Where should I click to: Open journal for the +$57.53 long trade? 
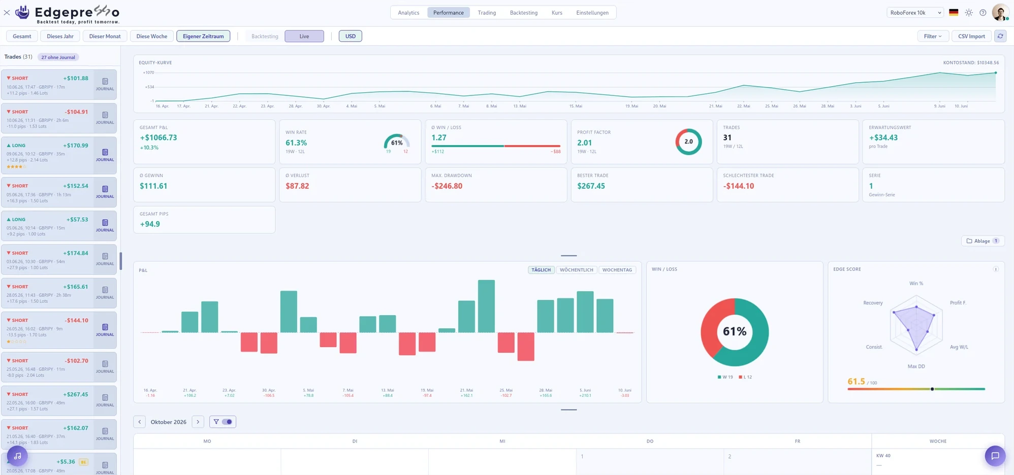(105, 225)
